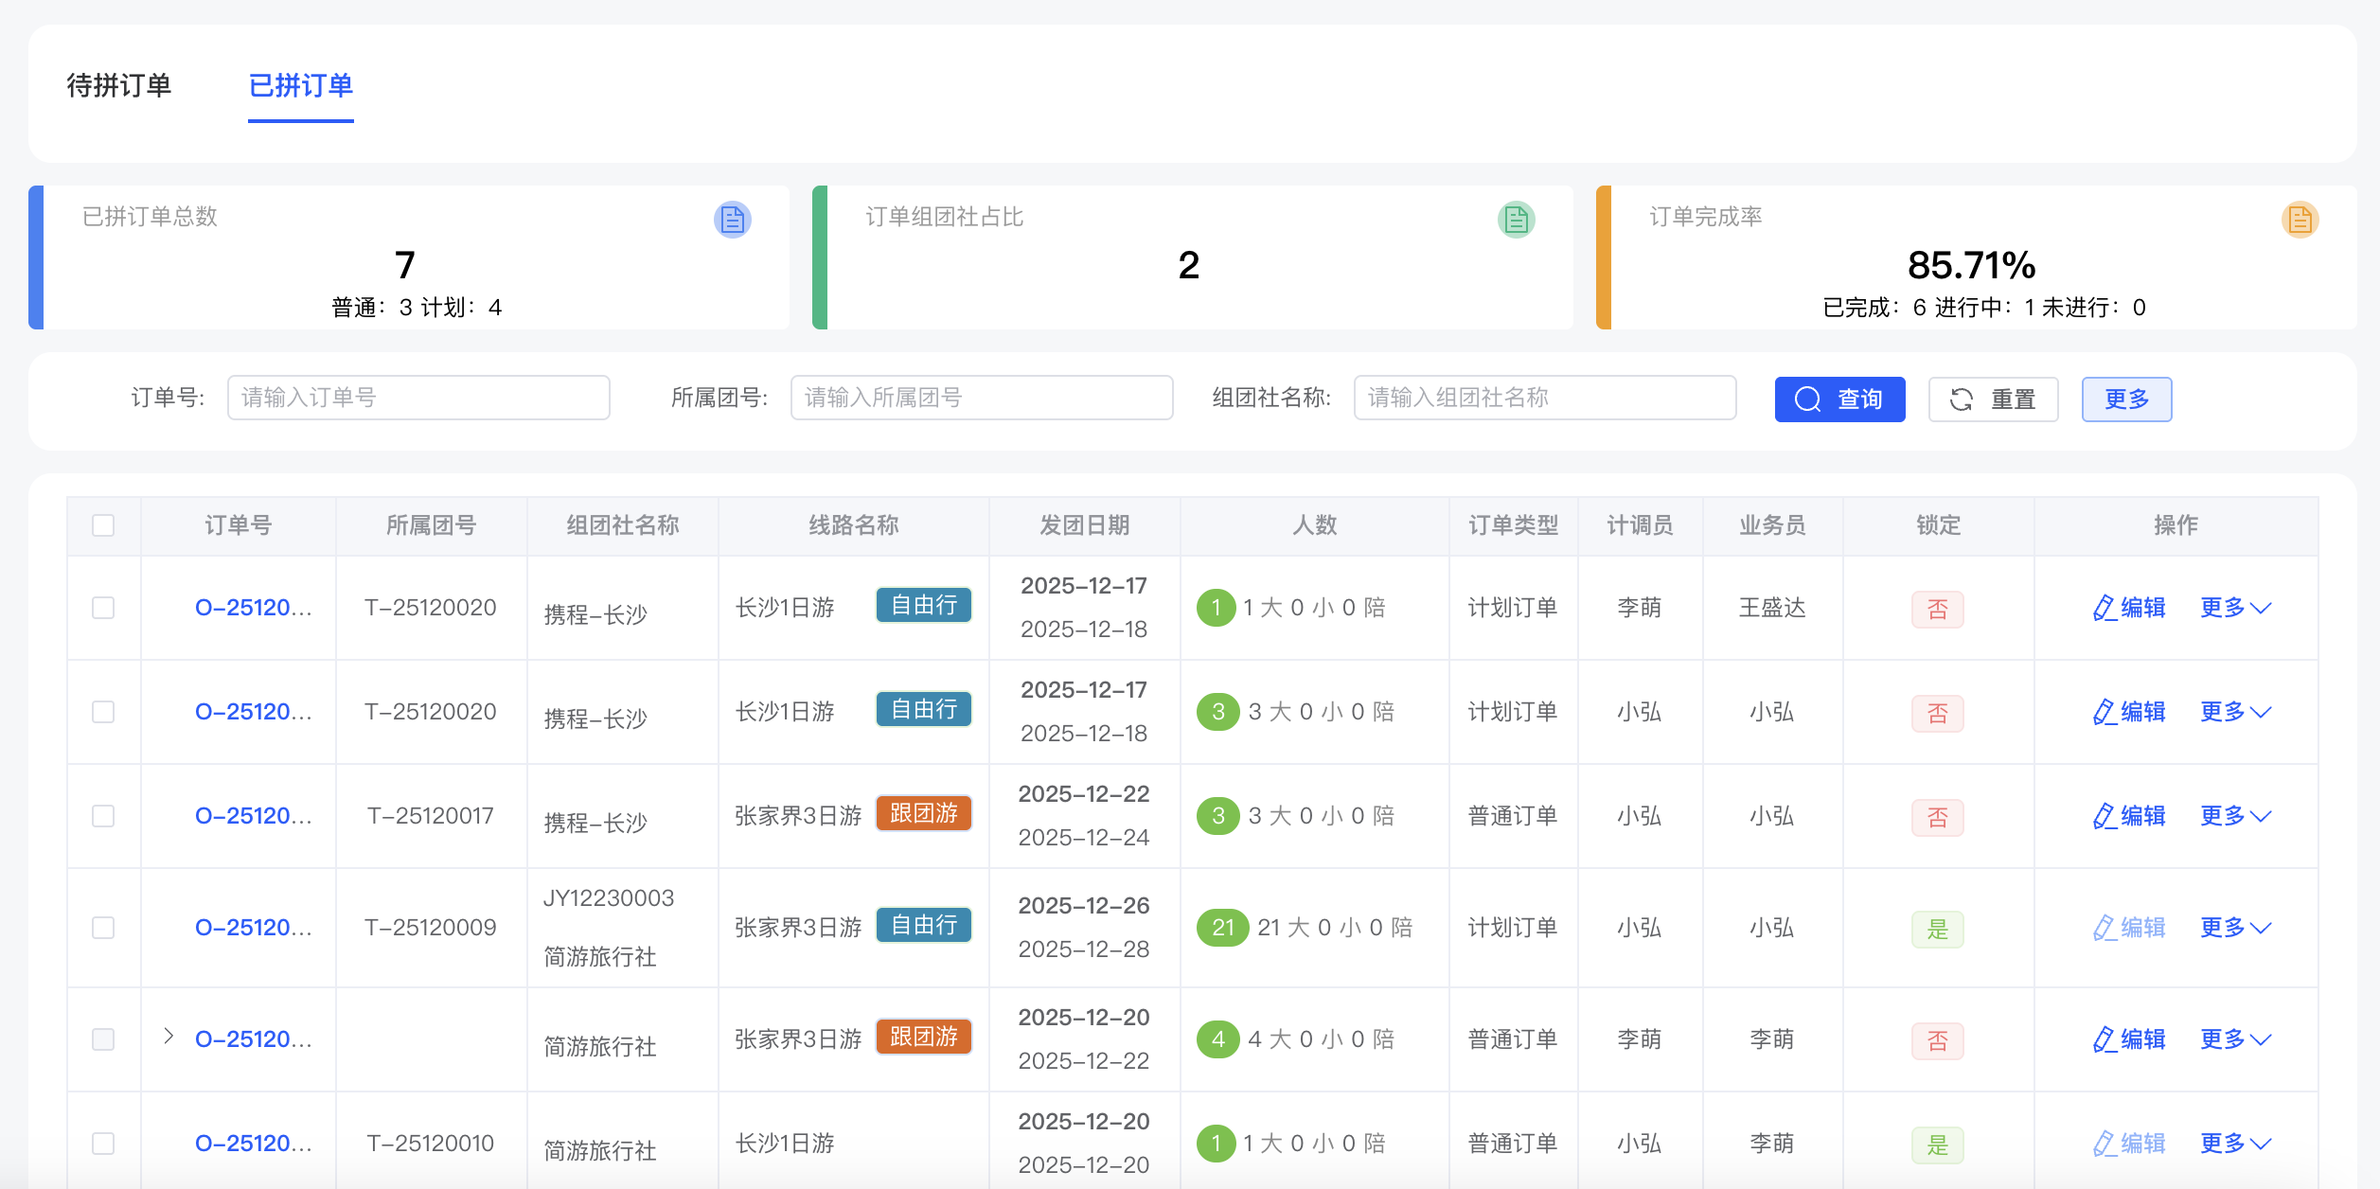Check the checkbox on the T-25120009 row

click(103, 927)
